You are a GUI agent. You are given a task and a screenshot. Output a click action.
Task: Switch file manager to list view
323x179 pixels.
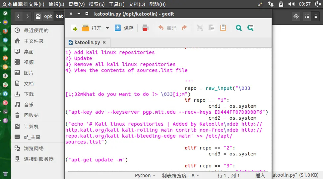coord(307,16)
